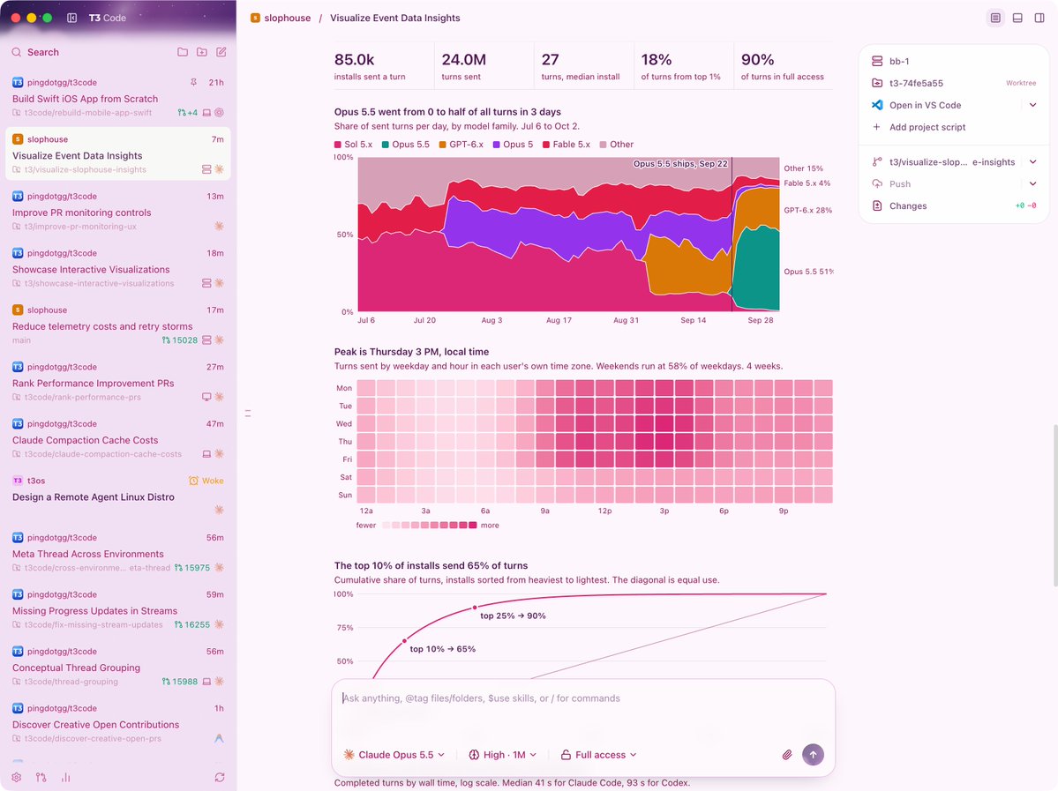Open the bar chart usage icon
Image resolution: width=1058 pixels, height=791 pixels.
65,778
